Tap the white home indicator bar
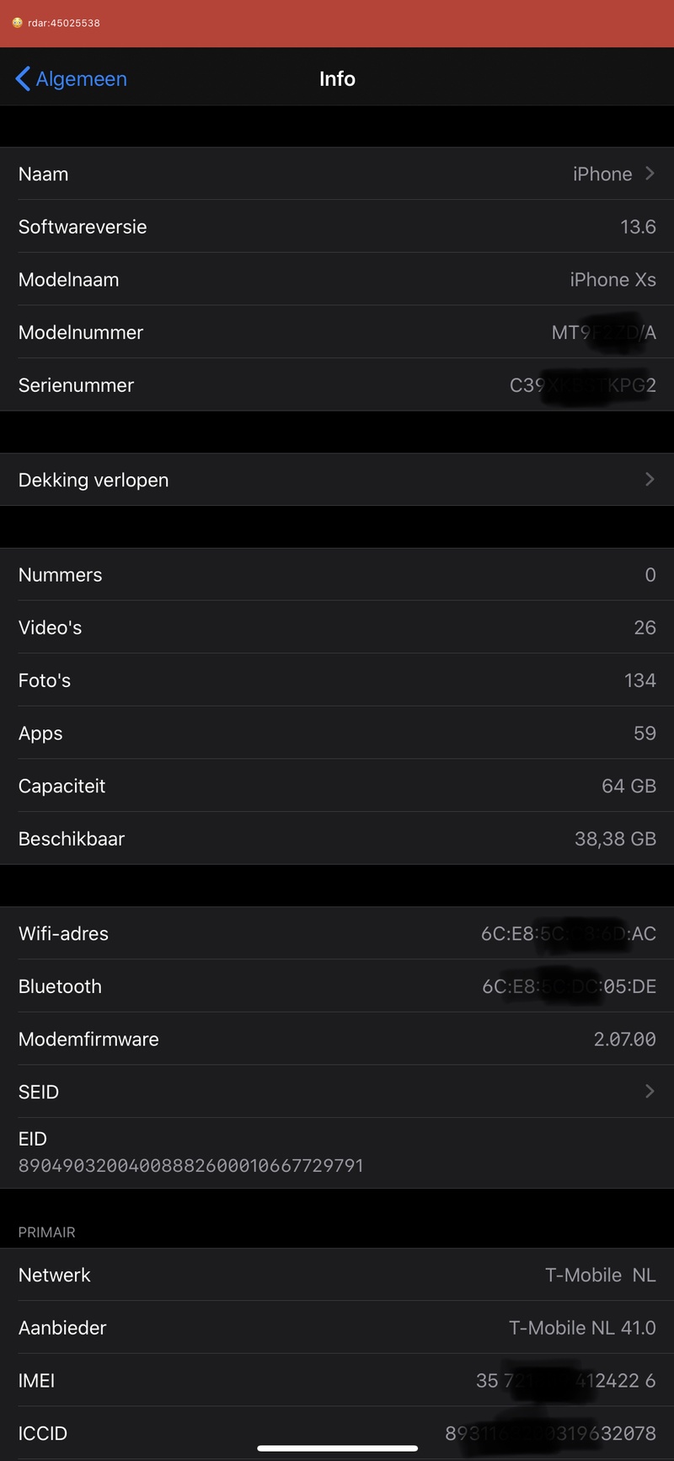 point(337,1448)
